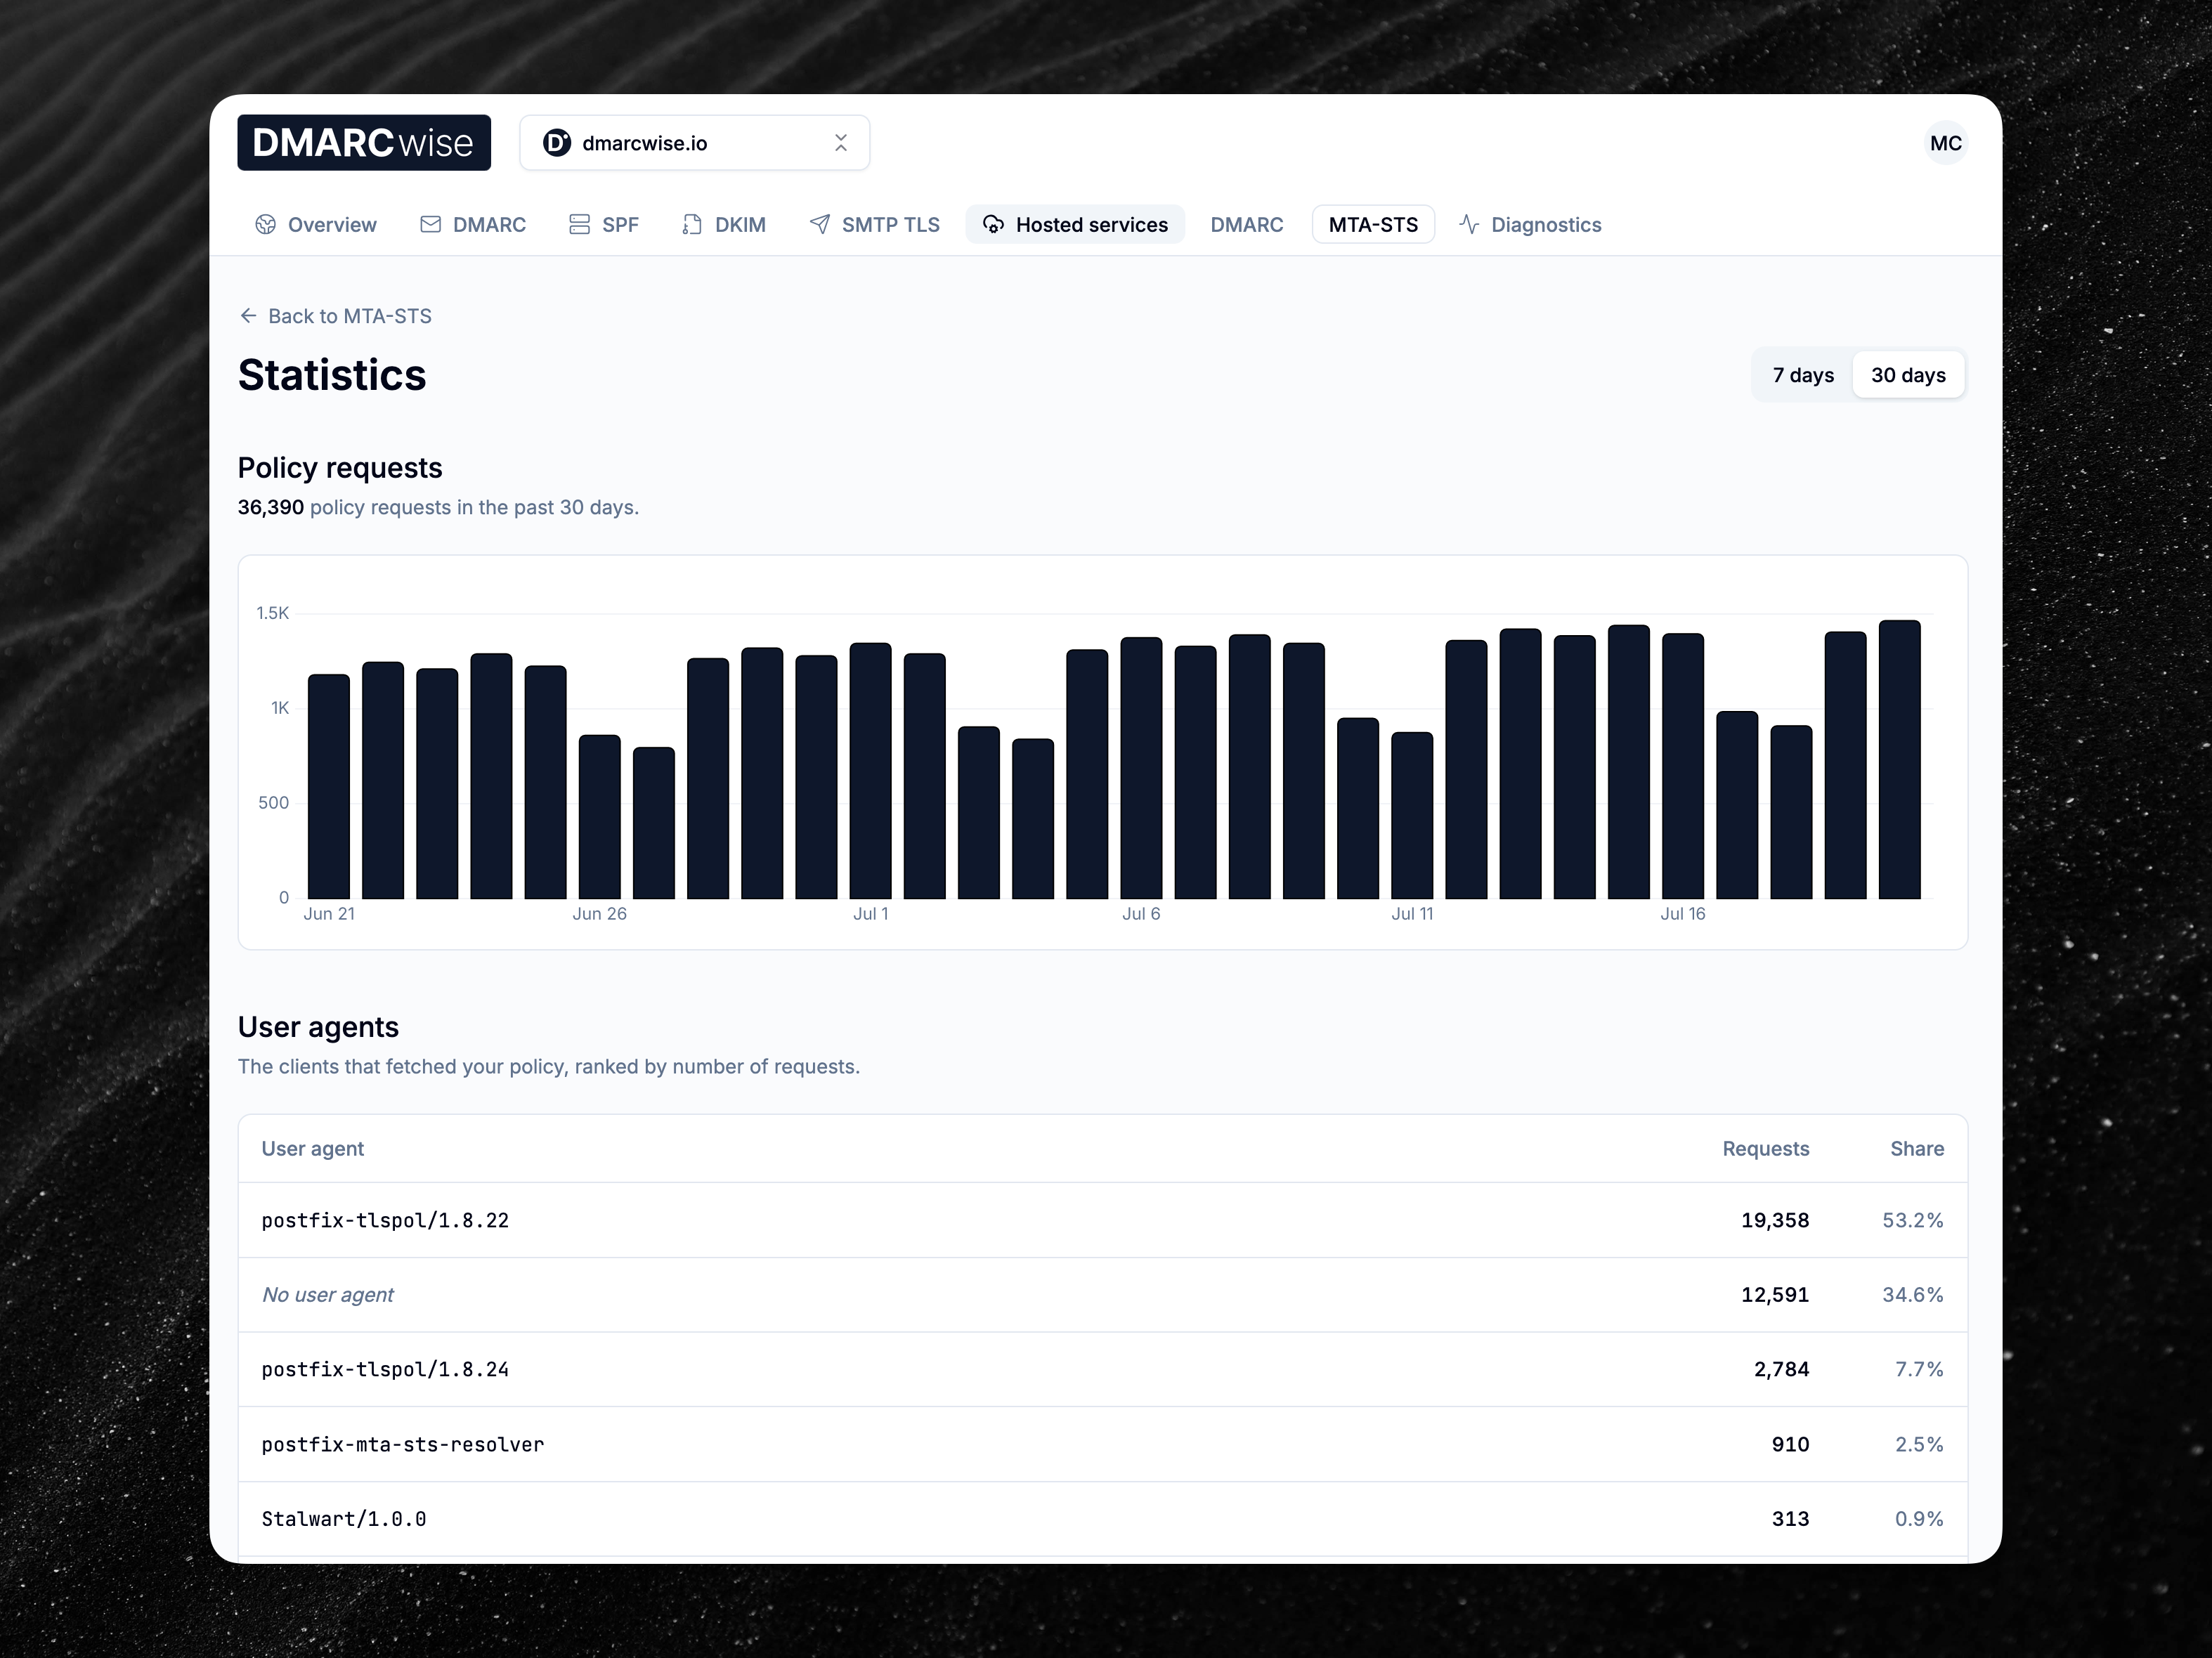The width and height of the screenshot is (2212, 1658).
Task: Click the '2.5%' share value
Action: (1919, 1444)
